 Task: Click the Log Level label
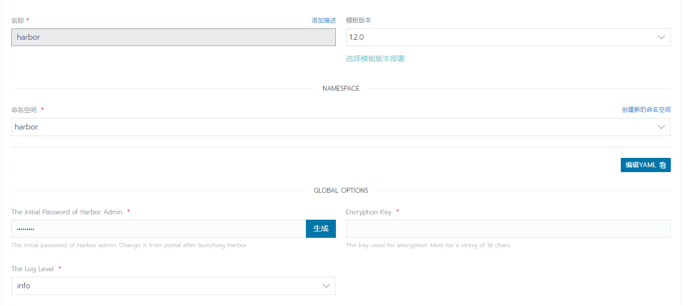pos(32,269)
